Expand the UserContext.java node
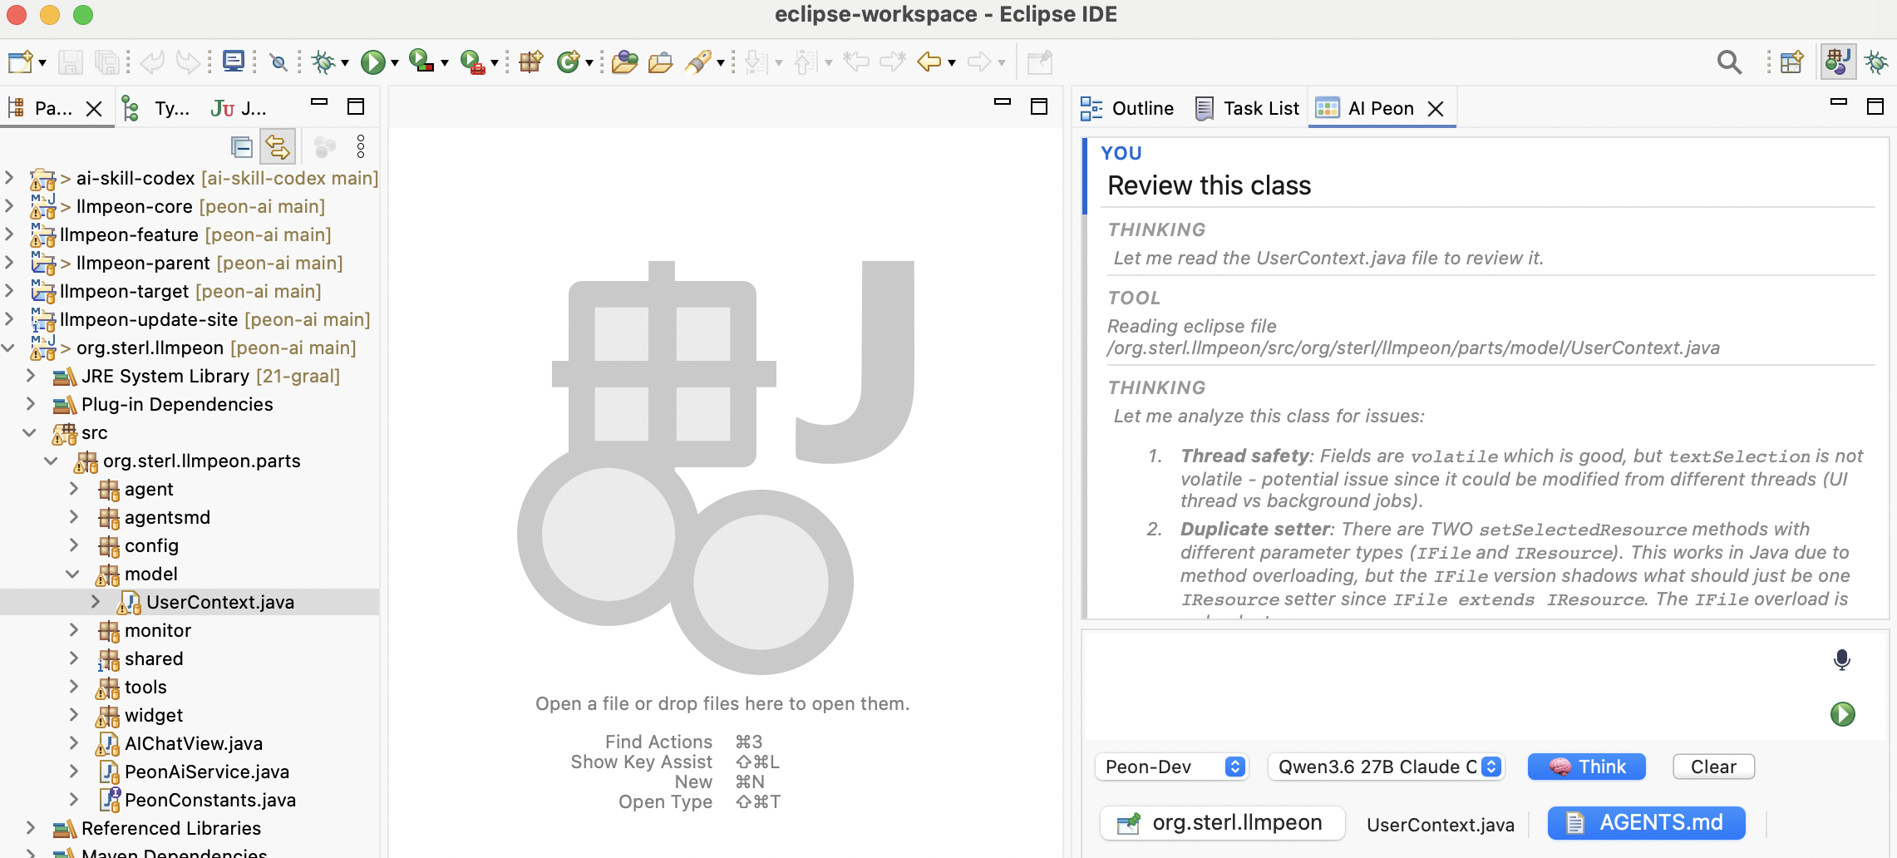This screenshot has height=858, width=1897. coord(96,602)
